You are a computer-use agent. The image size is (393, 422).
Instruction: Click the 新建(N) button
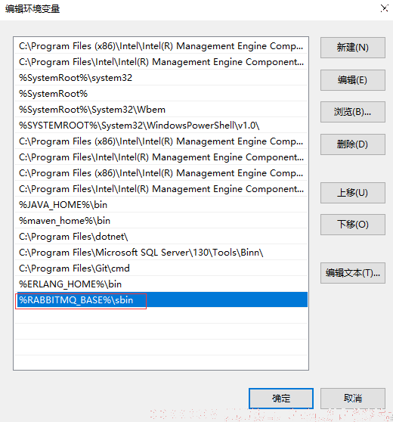click(353, 48)
